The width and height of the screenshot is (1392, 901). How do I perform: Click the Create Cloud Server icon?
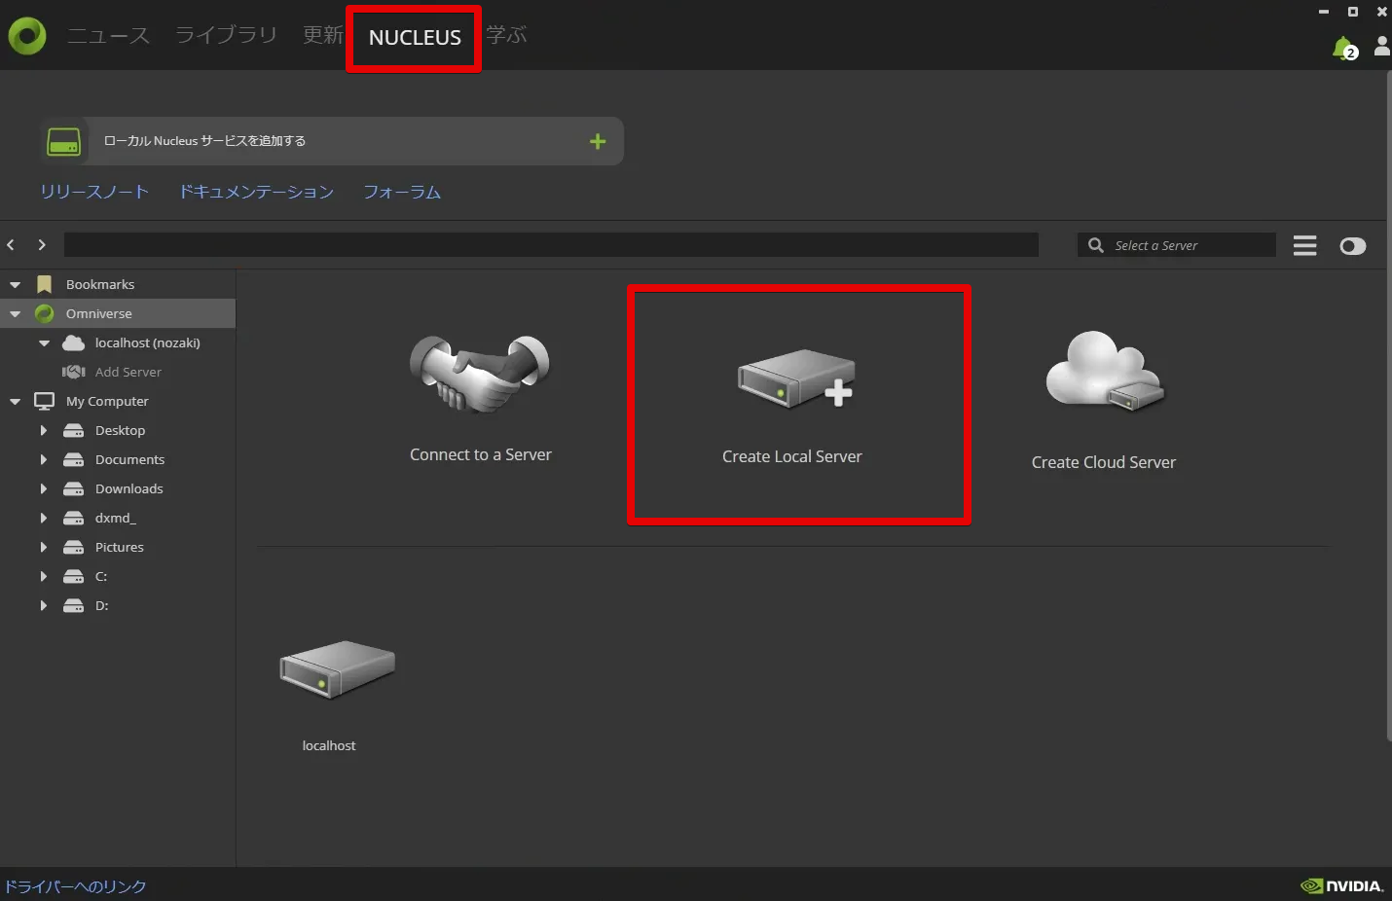[1104, 372]
